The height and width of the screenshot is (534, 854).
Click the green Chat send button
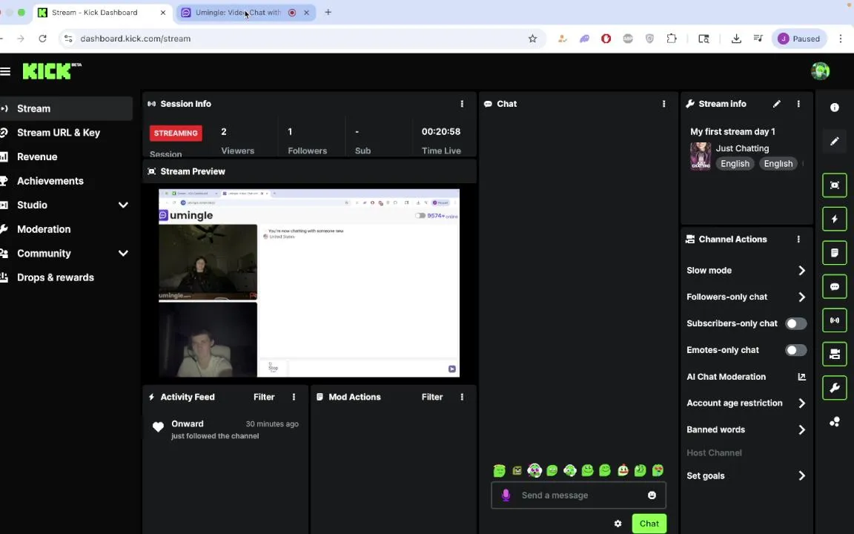(x=649, y=524)
